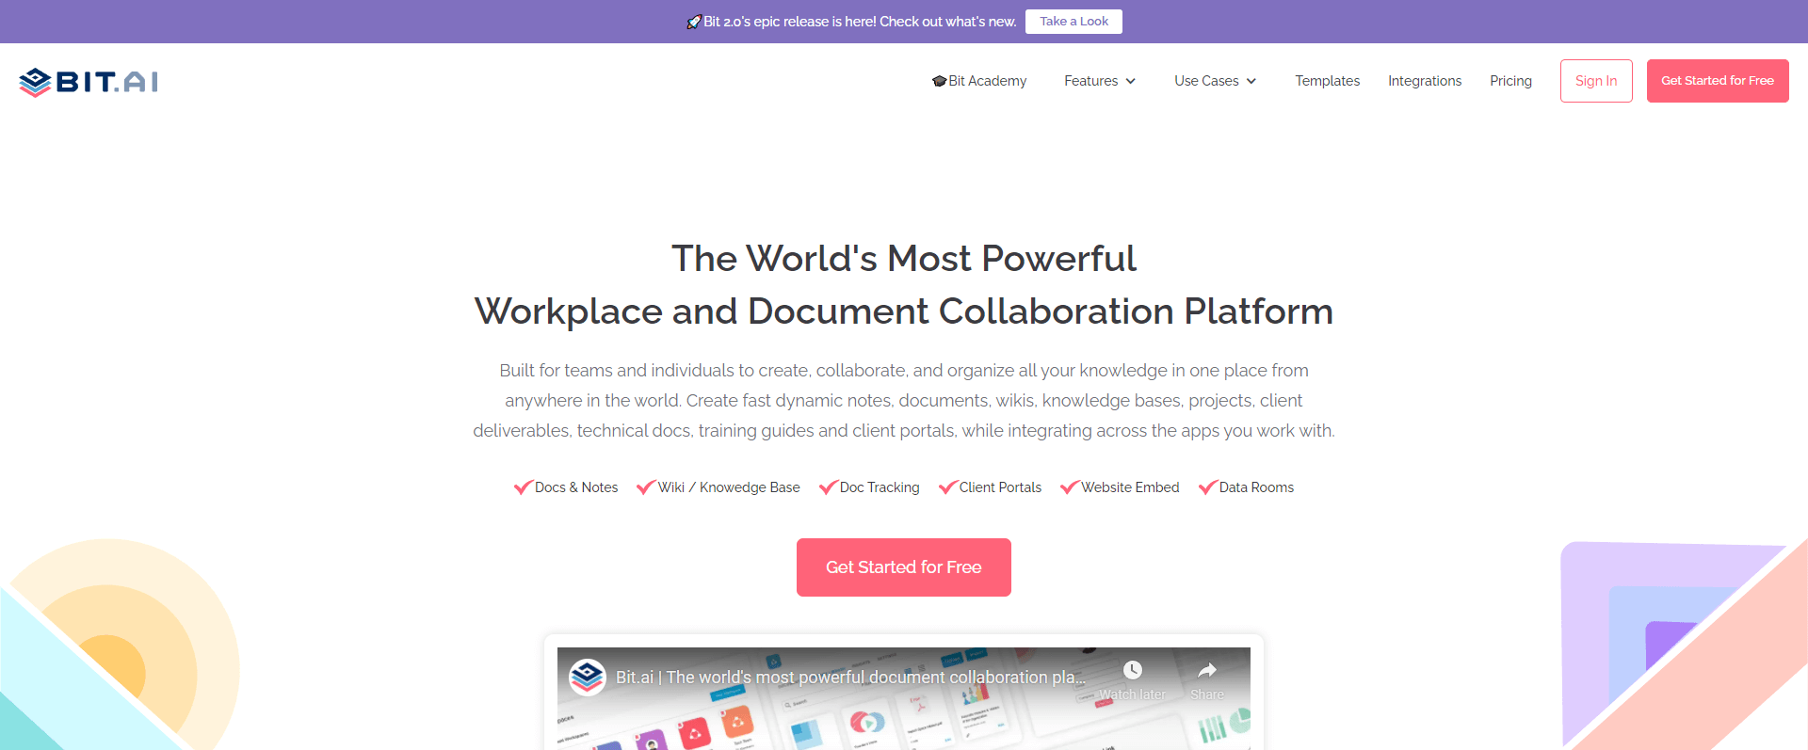Click the Take a Look banner button

1073,22
